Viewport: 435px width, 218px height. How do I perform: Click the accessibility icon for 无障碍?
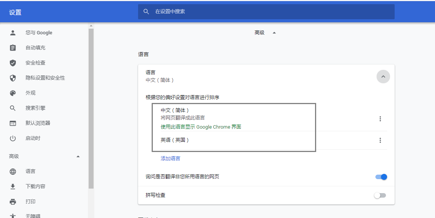(13, 216)
